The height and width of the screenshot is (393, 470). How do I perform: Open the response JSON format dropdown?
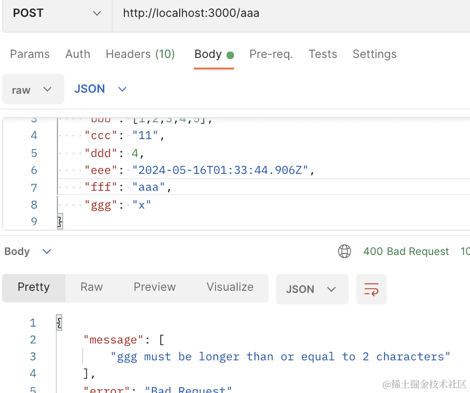(312, 289)
